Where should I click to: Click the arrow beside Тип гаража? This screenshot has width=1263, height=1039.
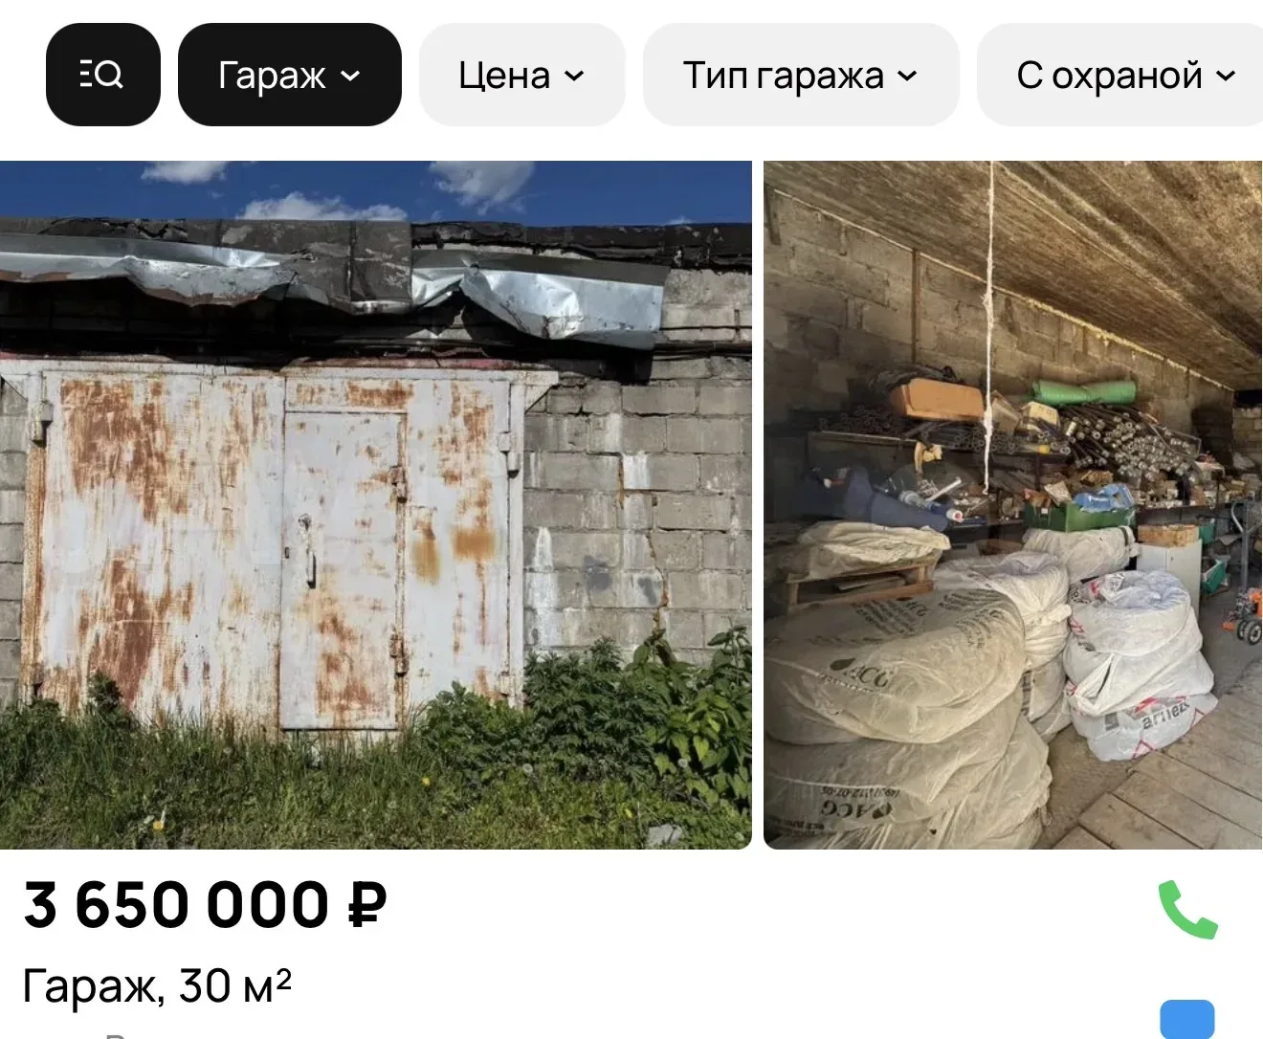click(x=908, y=76)
